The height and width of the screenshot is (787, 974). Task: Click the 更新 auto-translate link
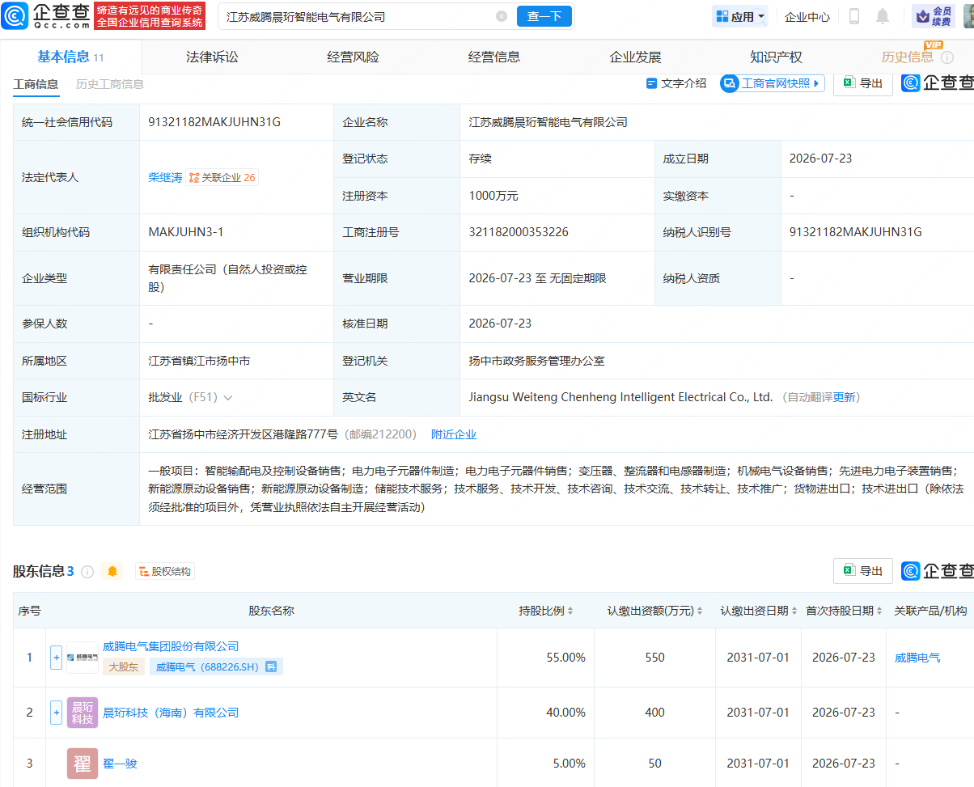click(x=845, y=397)
